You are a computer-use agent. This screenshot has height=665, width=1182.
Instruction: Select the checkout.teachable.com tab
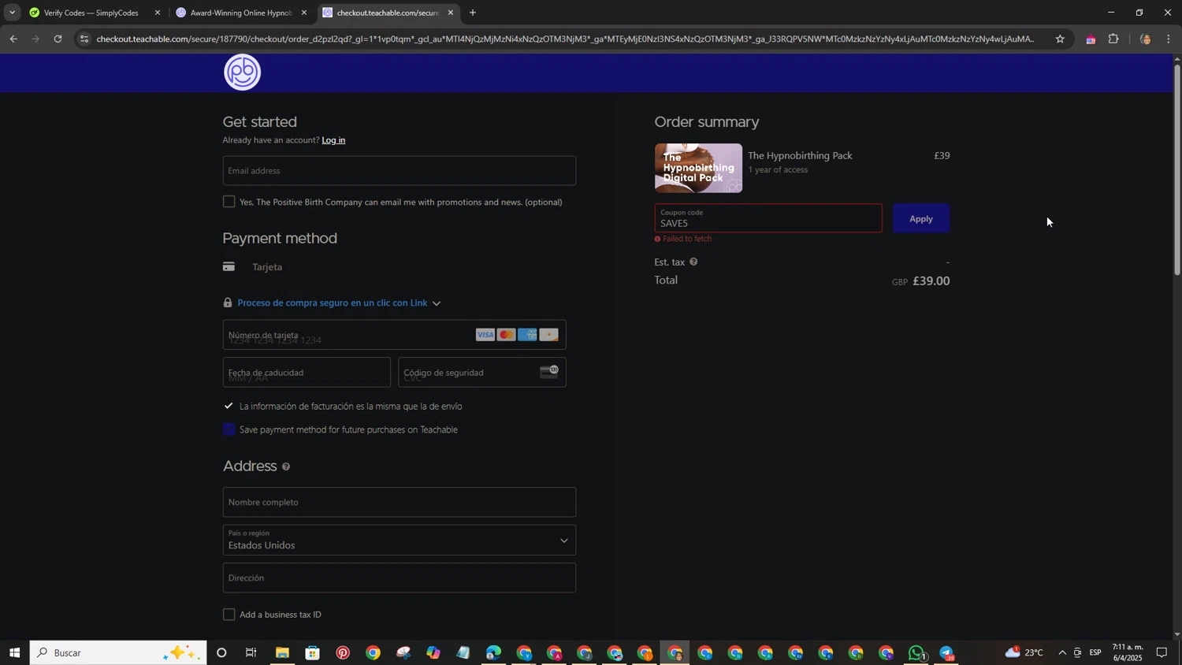coord(387,13)
